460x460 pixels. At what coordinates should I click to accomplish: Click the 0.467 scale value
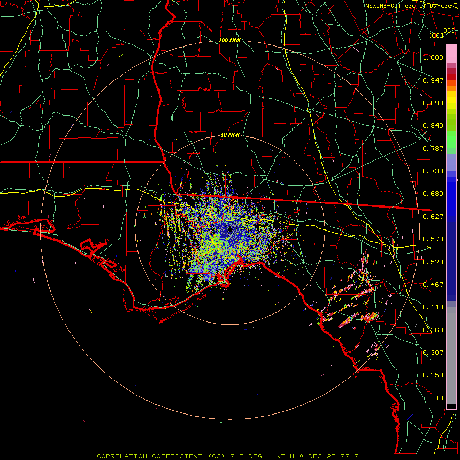(x=433, y=285)
